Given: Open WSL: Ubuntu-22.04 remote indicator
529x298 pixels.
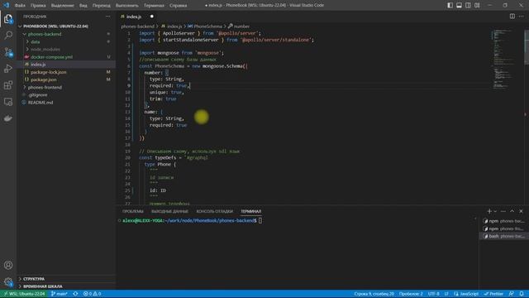Looking at the screenshot, I should coord(24,294).
